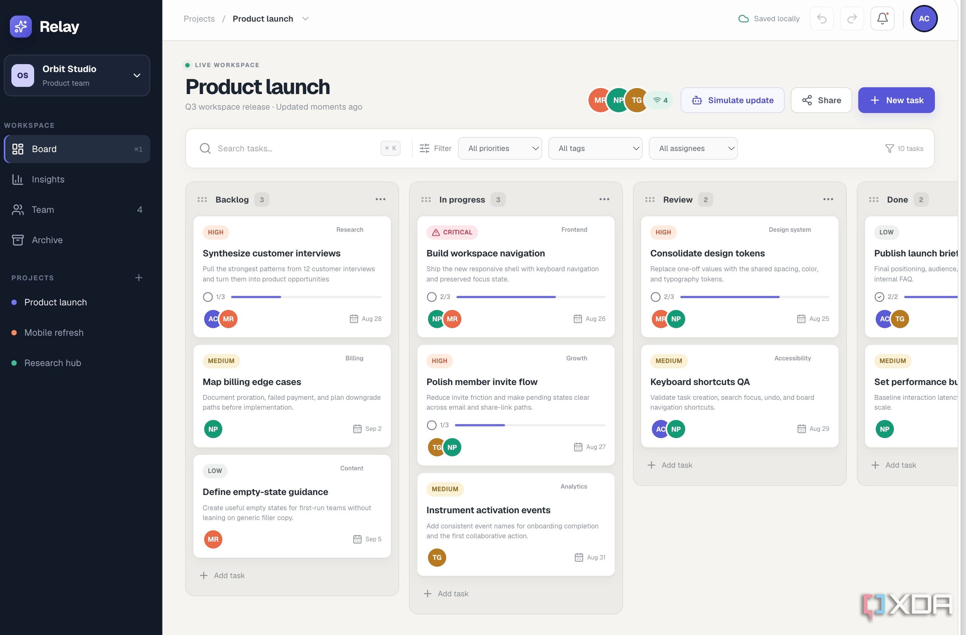Click the plus icon beside Projects

[139, 278]
